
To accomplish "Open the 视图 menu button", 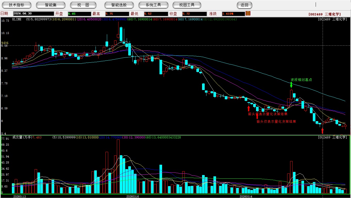I will tap(83, 5).
